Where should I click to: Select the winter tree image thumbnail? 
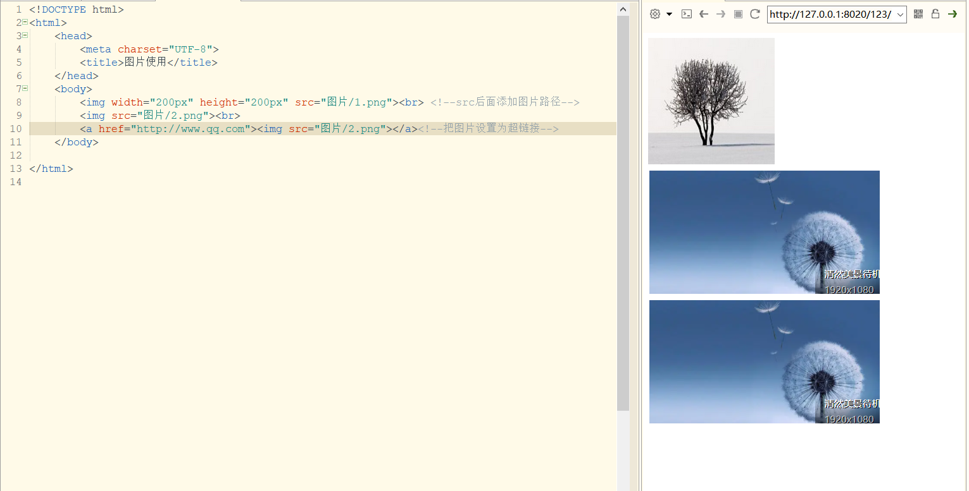coord(711,100)
